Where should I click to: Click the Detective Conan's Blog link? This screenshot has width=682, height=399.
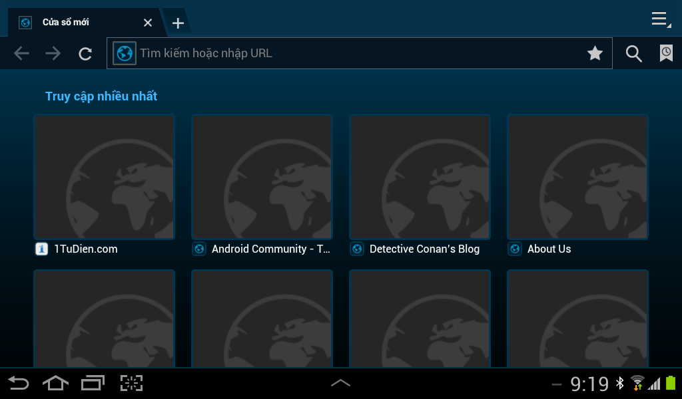click(x=424, y=249)
